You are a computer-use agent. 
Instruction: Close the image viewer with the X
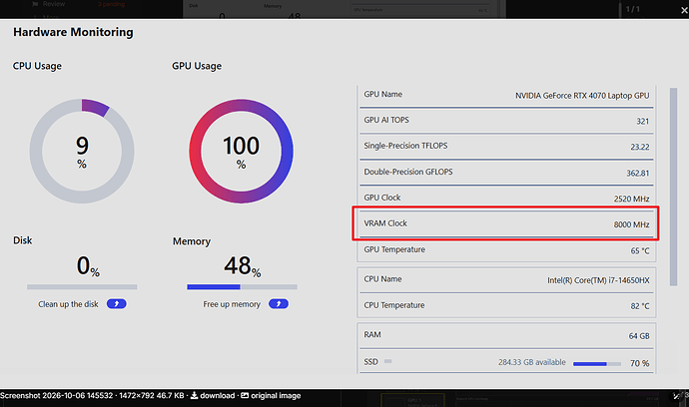click(684, 10)
